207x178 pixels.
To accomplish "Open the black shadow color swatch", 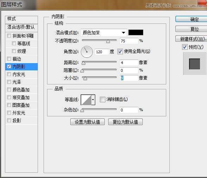I will coord(136,32).
